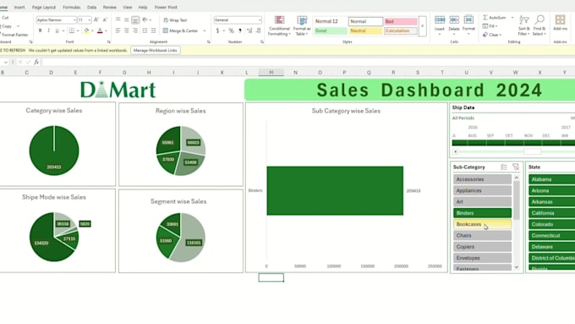Screen dimensions: 575x324
Task: Open Format as Table
Action: pos(302,25)
